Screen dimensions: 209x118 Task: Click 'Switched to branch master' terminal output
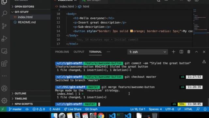[77, 80]
